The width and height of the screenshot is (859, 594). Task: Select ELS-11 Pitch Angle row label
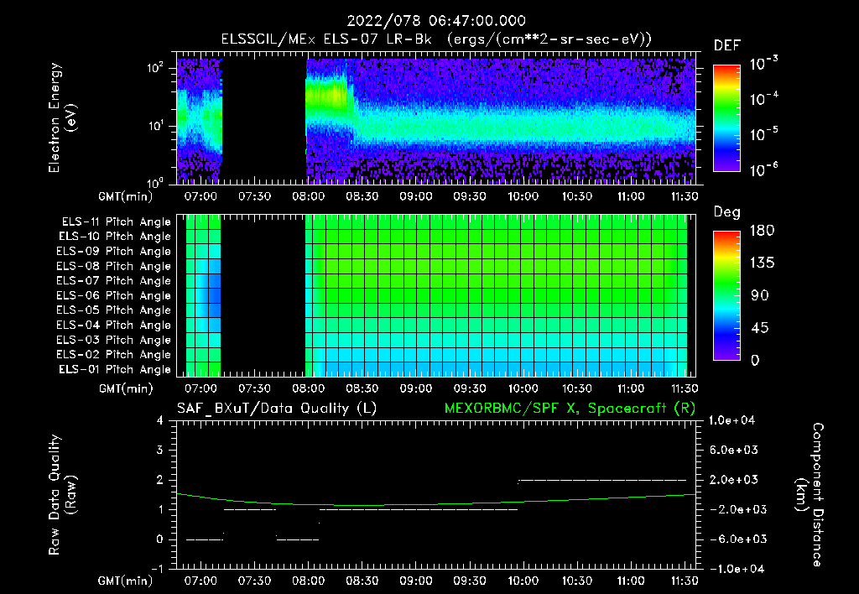[116, 222]
